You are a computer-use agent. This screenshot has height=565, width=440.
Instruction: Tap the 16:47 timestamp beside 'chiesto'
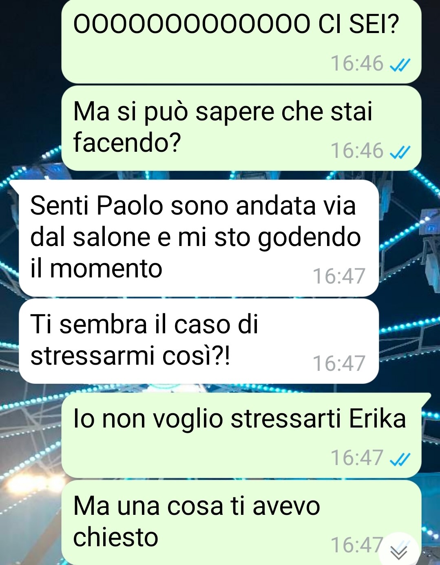pyautogui.click(x=357, y=545)
